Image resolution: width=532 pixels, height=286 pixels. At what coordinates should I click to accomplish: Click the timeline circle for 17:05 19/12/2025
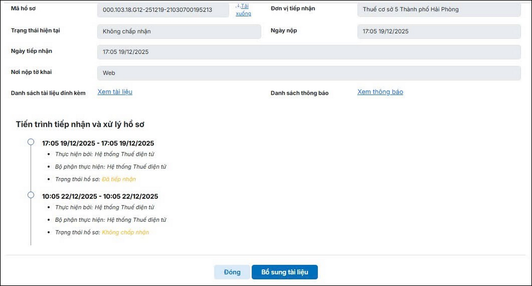31,143
